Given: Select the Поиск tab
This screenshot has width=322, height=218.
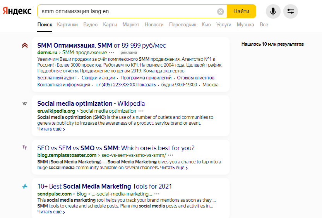Looking at the screenshot, I should tap(45, 25).
